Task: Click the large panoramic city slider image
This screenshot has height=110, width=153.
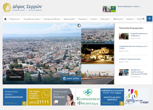Action: pyautogui.click(x=42, y=54)
